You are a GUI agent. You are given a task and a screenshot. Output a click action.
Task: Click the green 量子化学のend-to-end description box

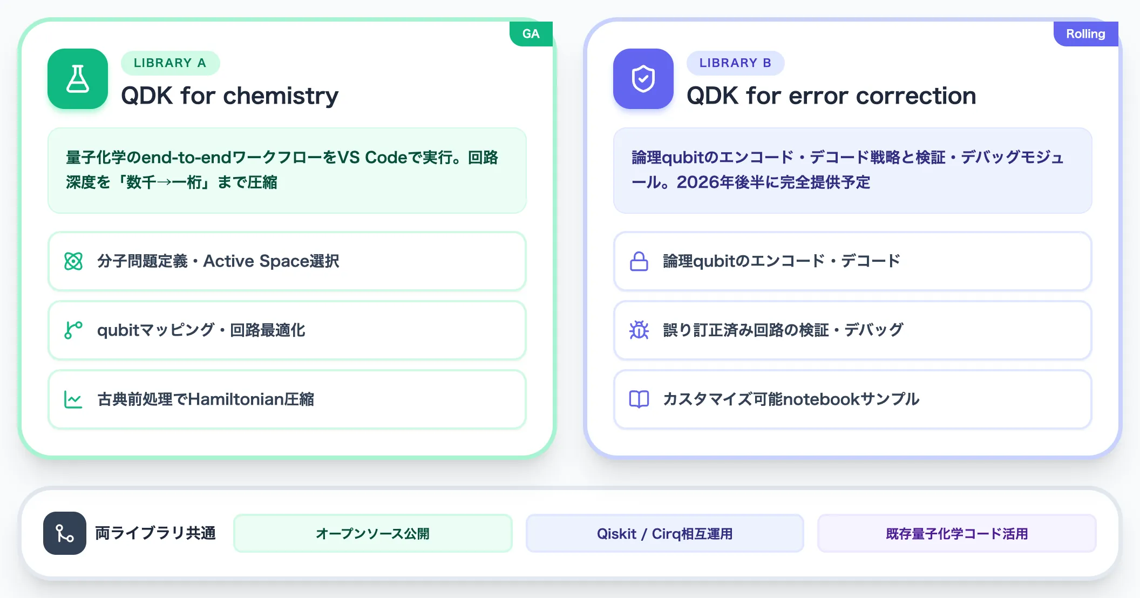(x=287, y=171)
